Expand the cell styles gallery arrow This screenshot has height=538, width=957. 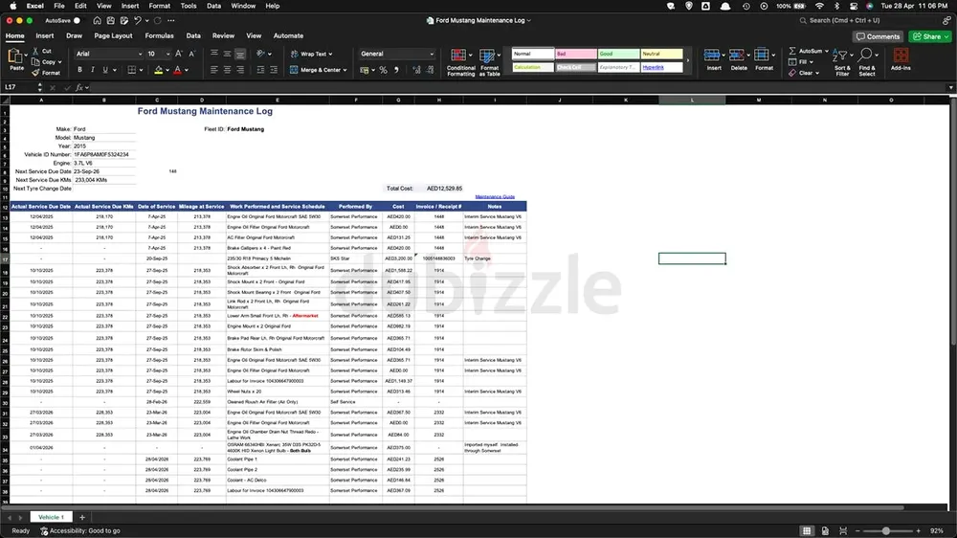click(x=688, y=60)
